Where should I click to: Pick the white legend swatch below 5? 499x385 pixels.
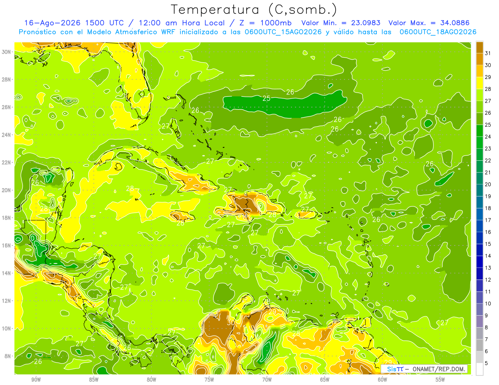479,369
